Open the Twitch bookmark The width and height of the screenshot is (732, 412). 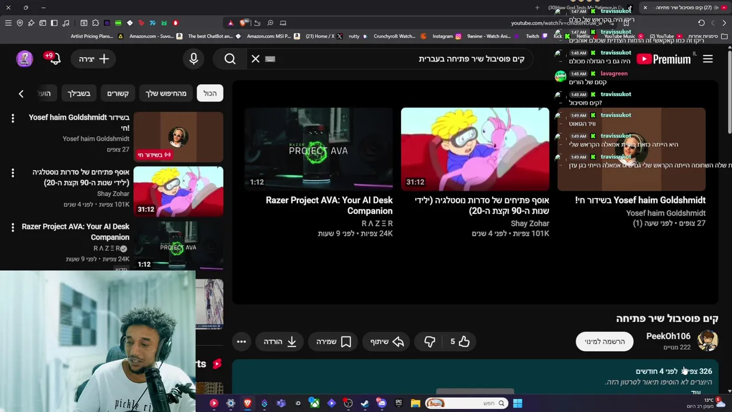click(536, 36)
